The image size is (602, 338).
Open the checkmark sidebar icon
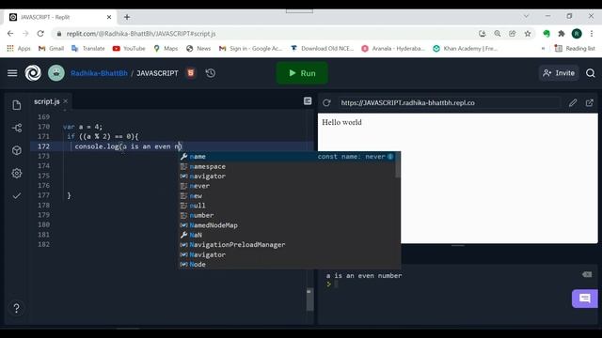(x=17, y=196)
